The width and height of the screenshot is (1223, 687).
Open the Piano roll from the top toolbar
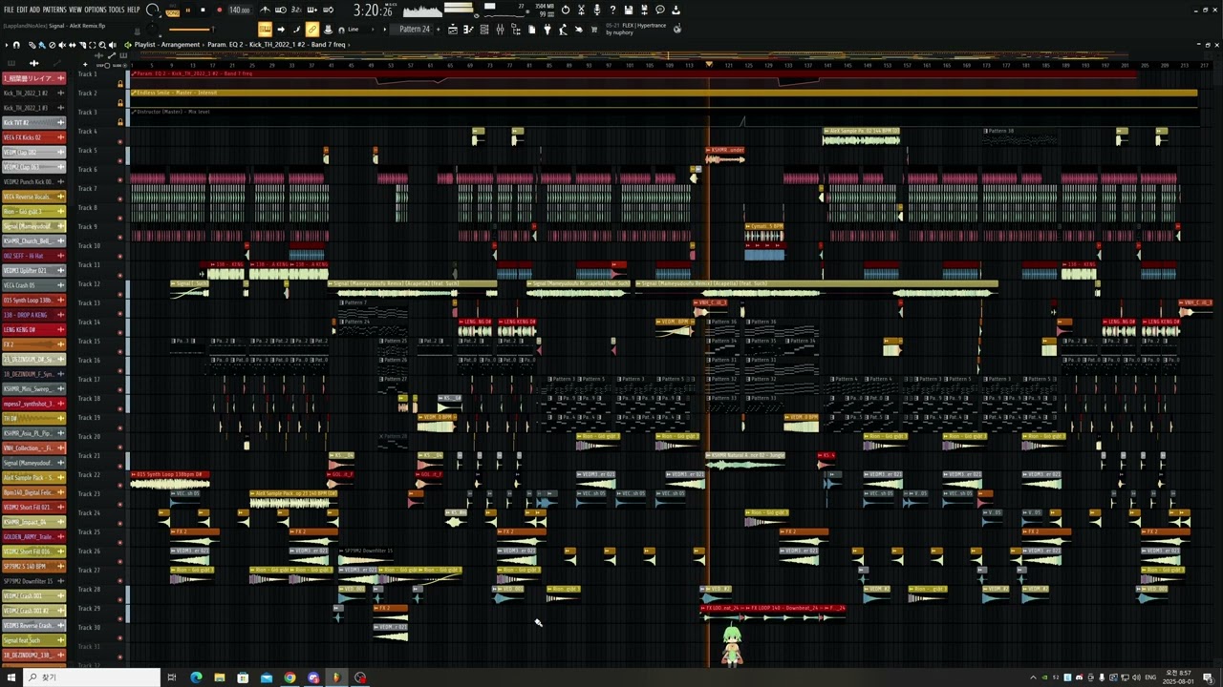[x=468, y=30]
